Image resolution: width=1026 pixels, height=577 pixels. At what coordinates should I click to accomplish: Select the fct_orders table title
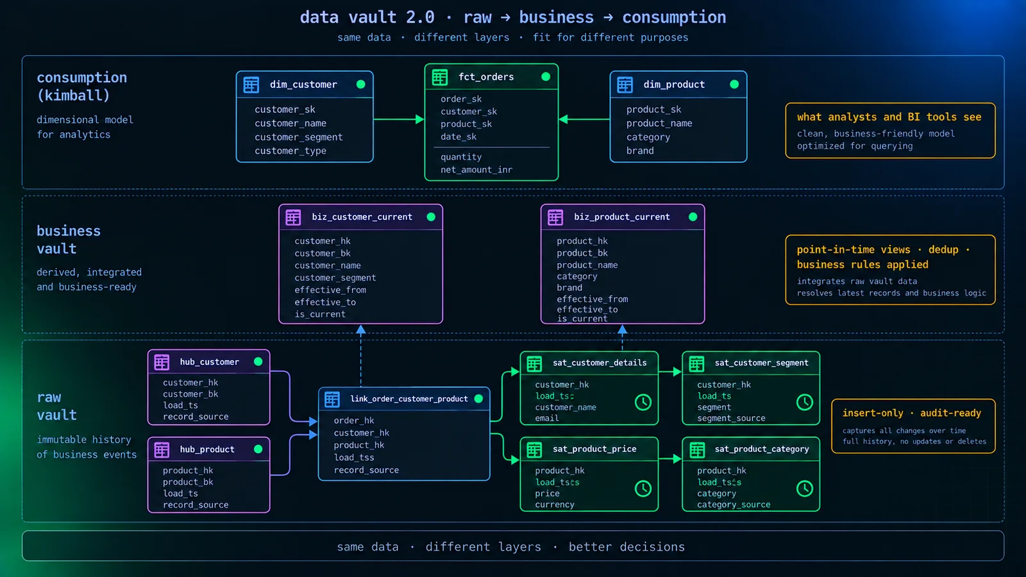pos(486,77)
